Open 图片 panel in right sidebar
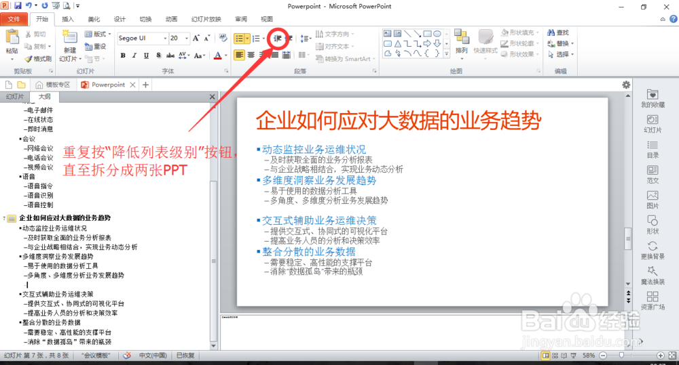The image size is (679, 365). [x=653, y=200]
